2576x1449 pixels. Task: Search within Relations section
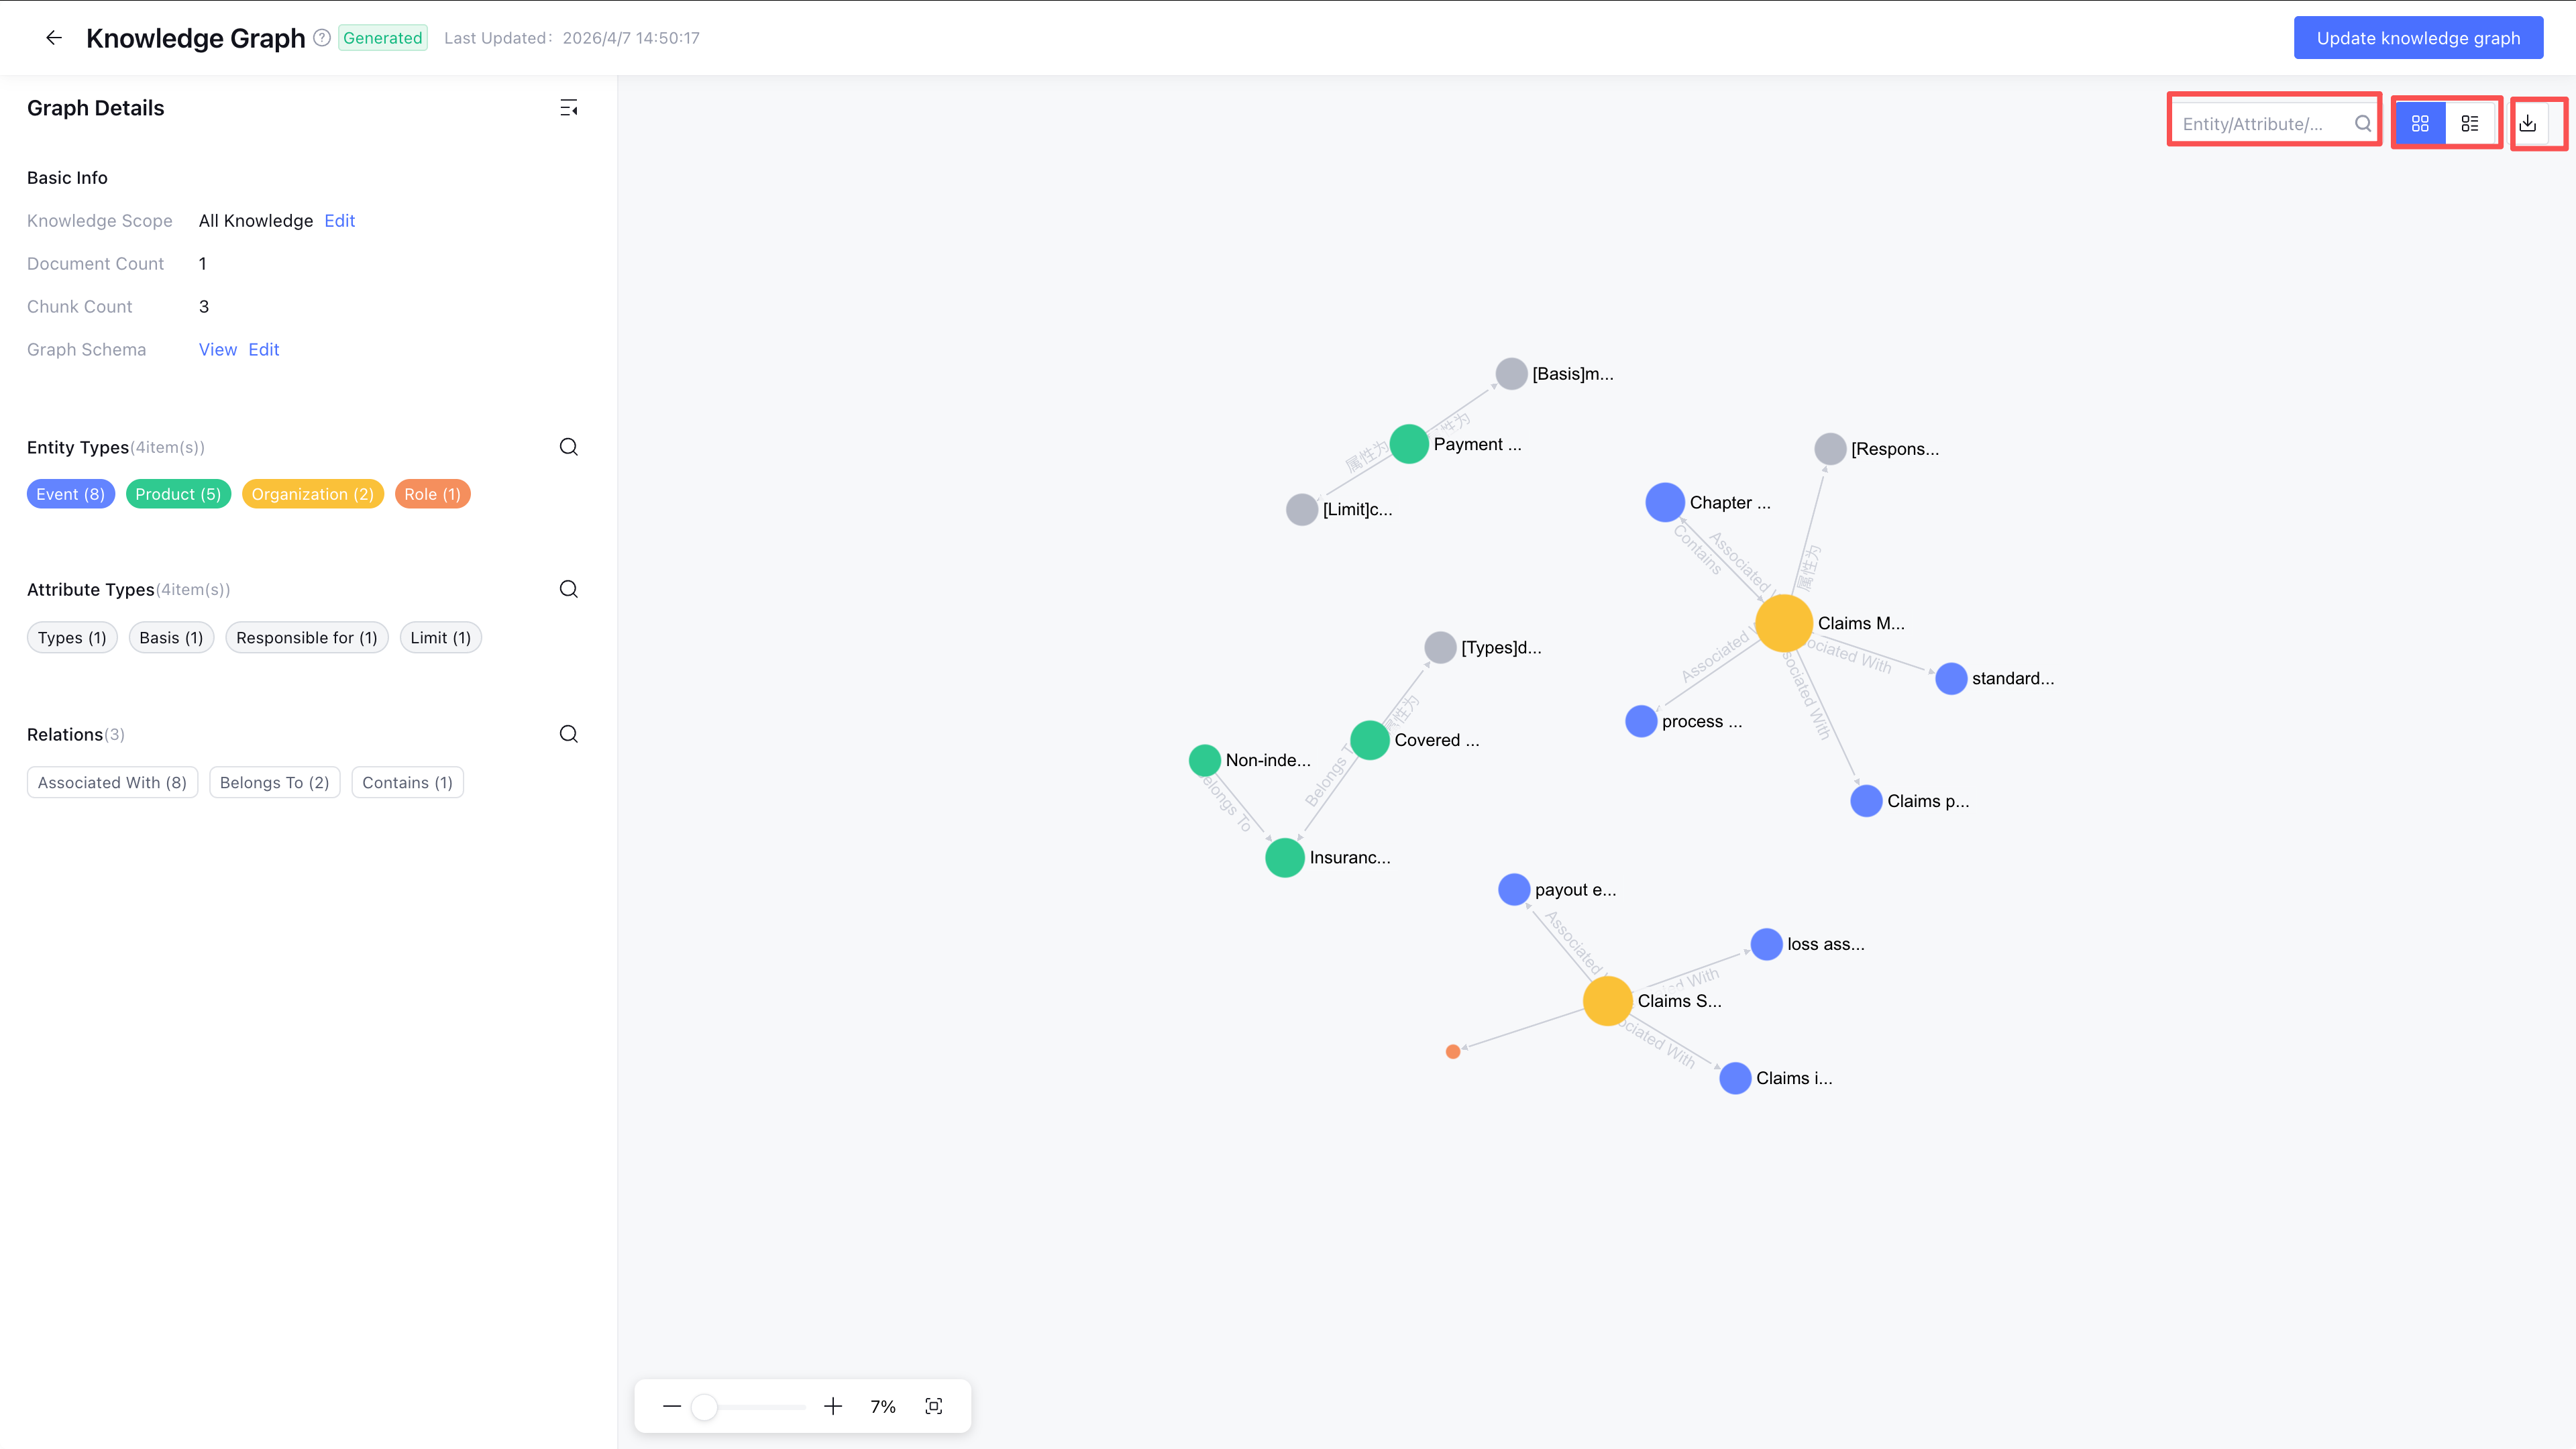tap(568, 734)
